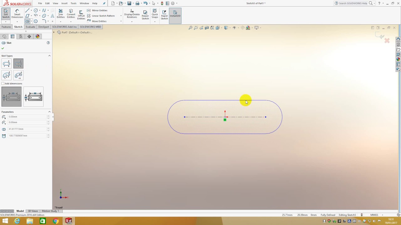Select the Centerpoint Straight Slot type

click(x=18, y=64)
